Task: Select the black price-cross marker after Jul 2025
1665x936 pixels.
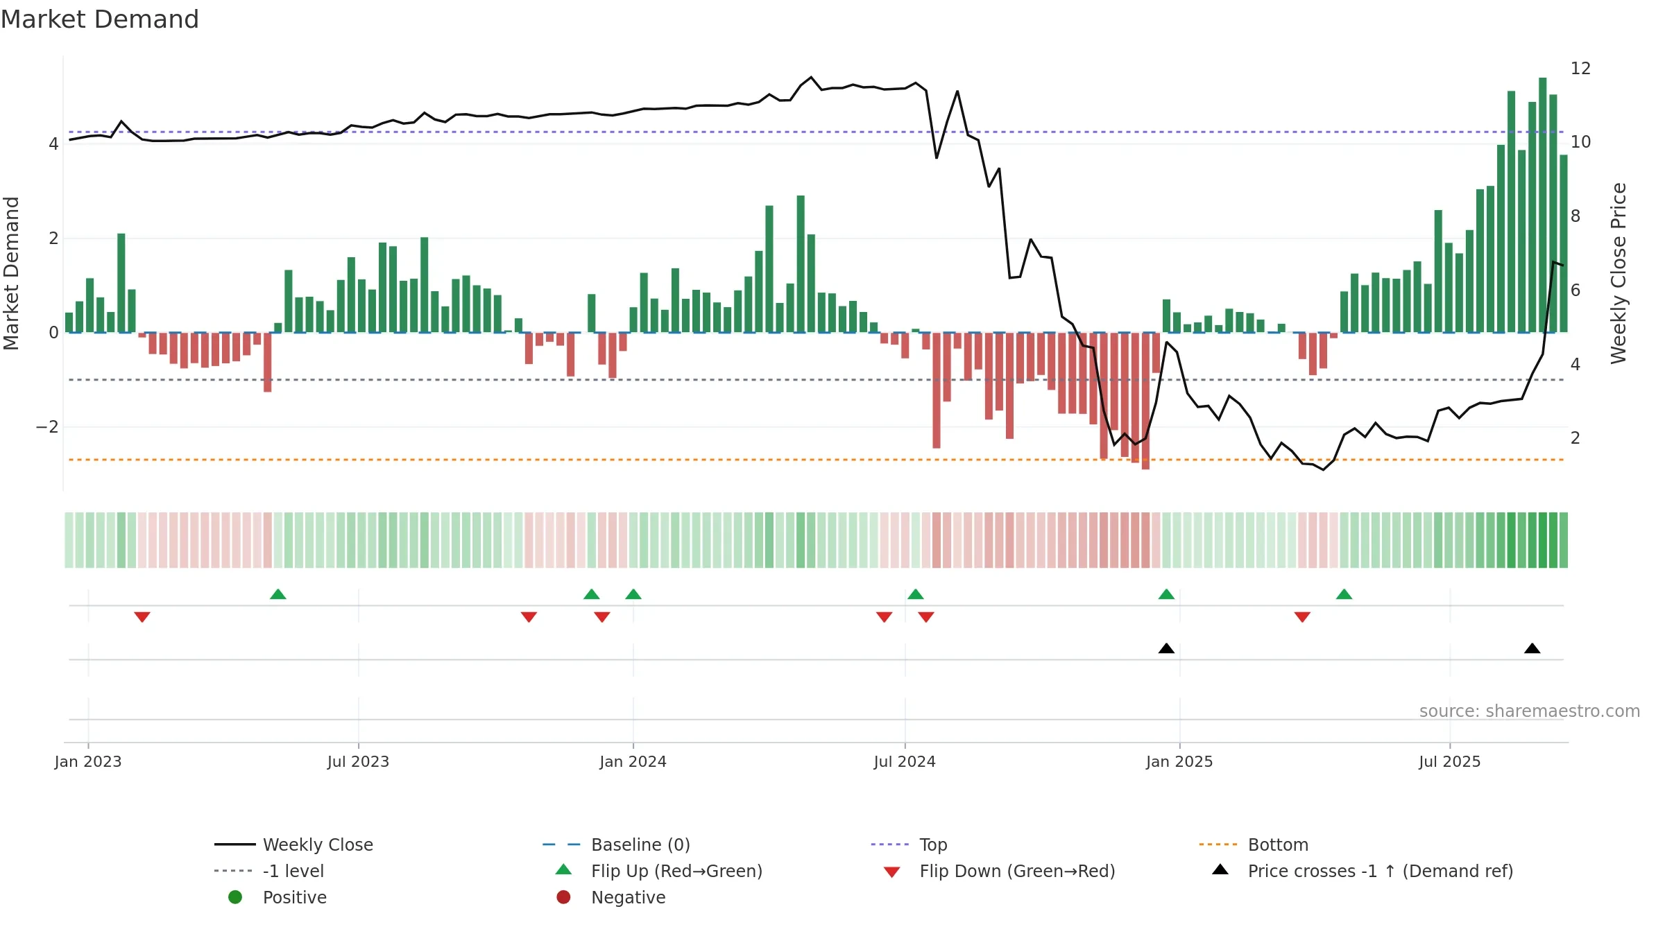Action: [1532, 648]
